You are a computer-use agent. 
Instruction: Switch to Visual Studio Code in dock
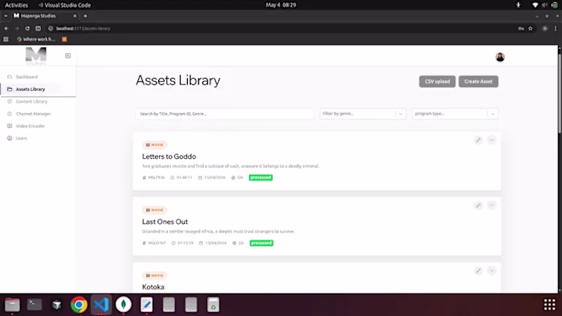coord(101,305)
